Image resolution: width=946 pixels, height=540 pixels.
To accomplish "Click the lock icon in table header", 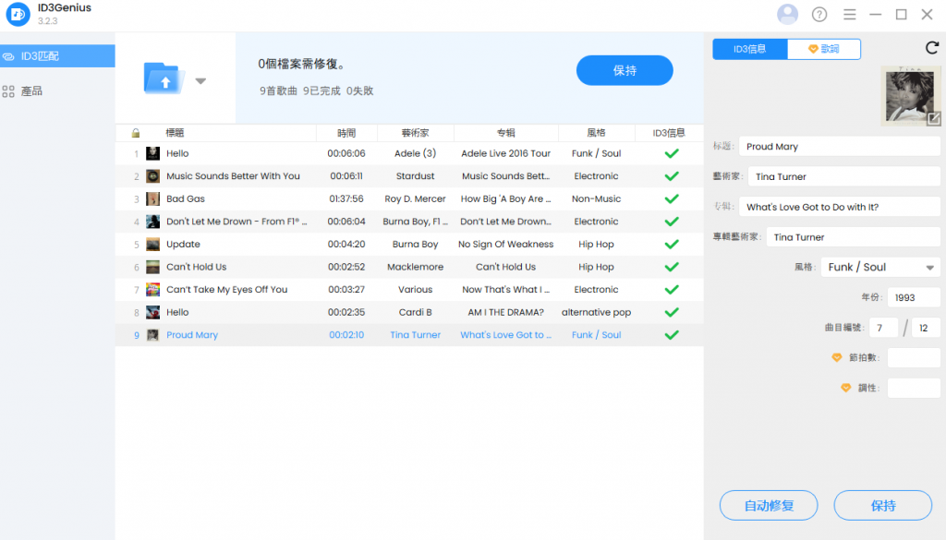I will (x=136, y=133).
